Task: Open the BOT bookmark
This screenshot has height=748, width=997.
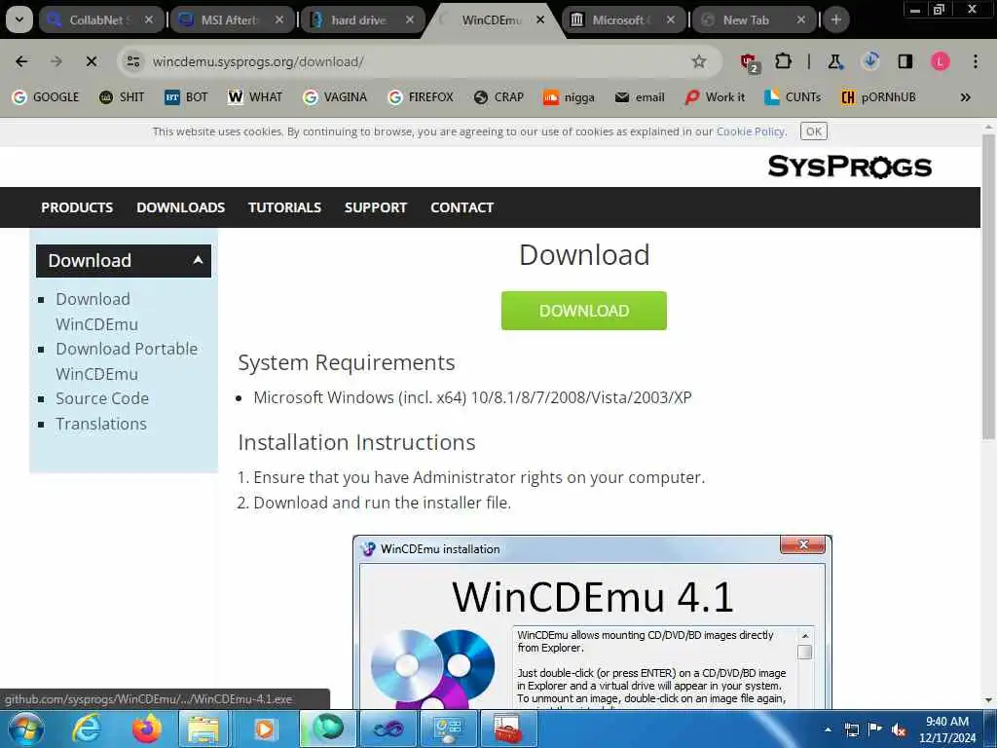Action: 186,97
